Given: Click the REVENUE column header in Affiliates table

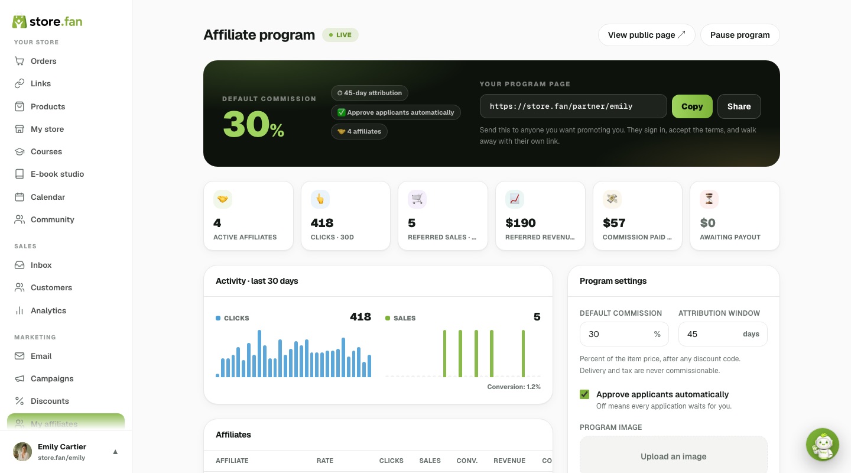Looking at the screenshot, I should (x=509, y=461).
